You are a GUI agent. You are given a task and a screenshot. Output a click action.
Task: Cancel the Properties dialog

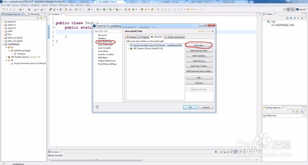point(206,107)
